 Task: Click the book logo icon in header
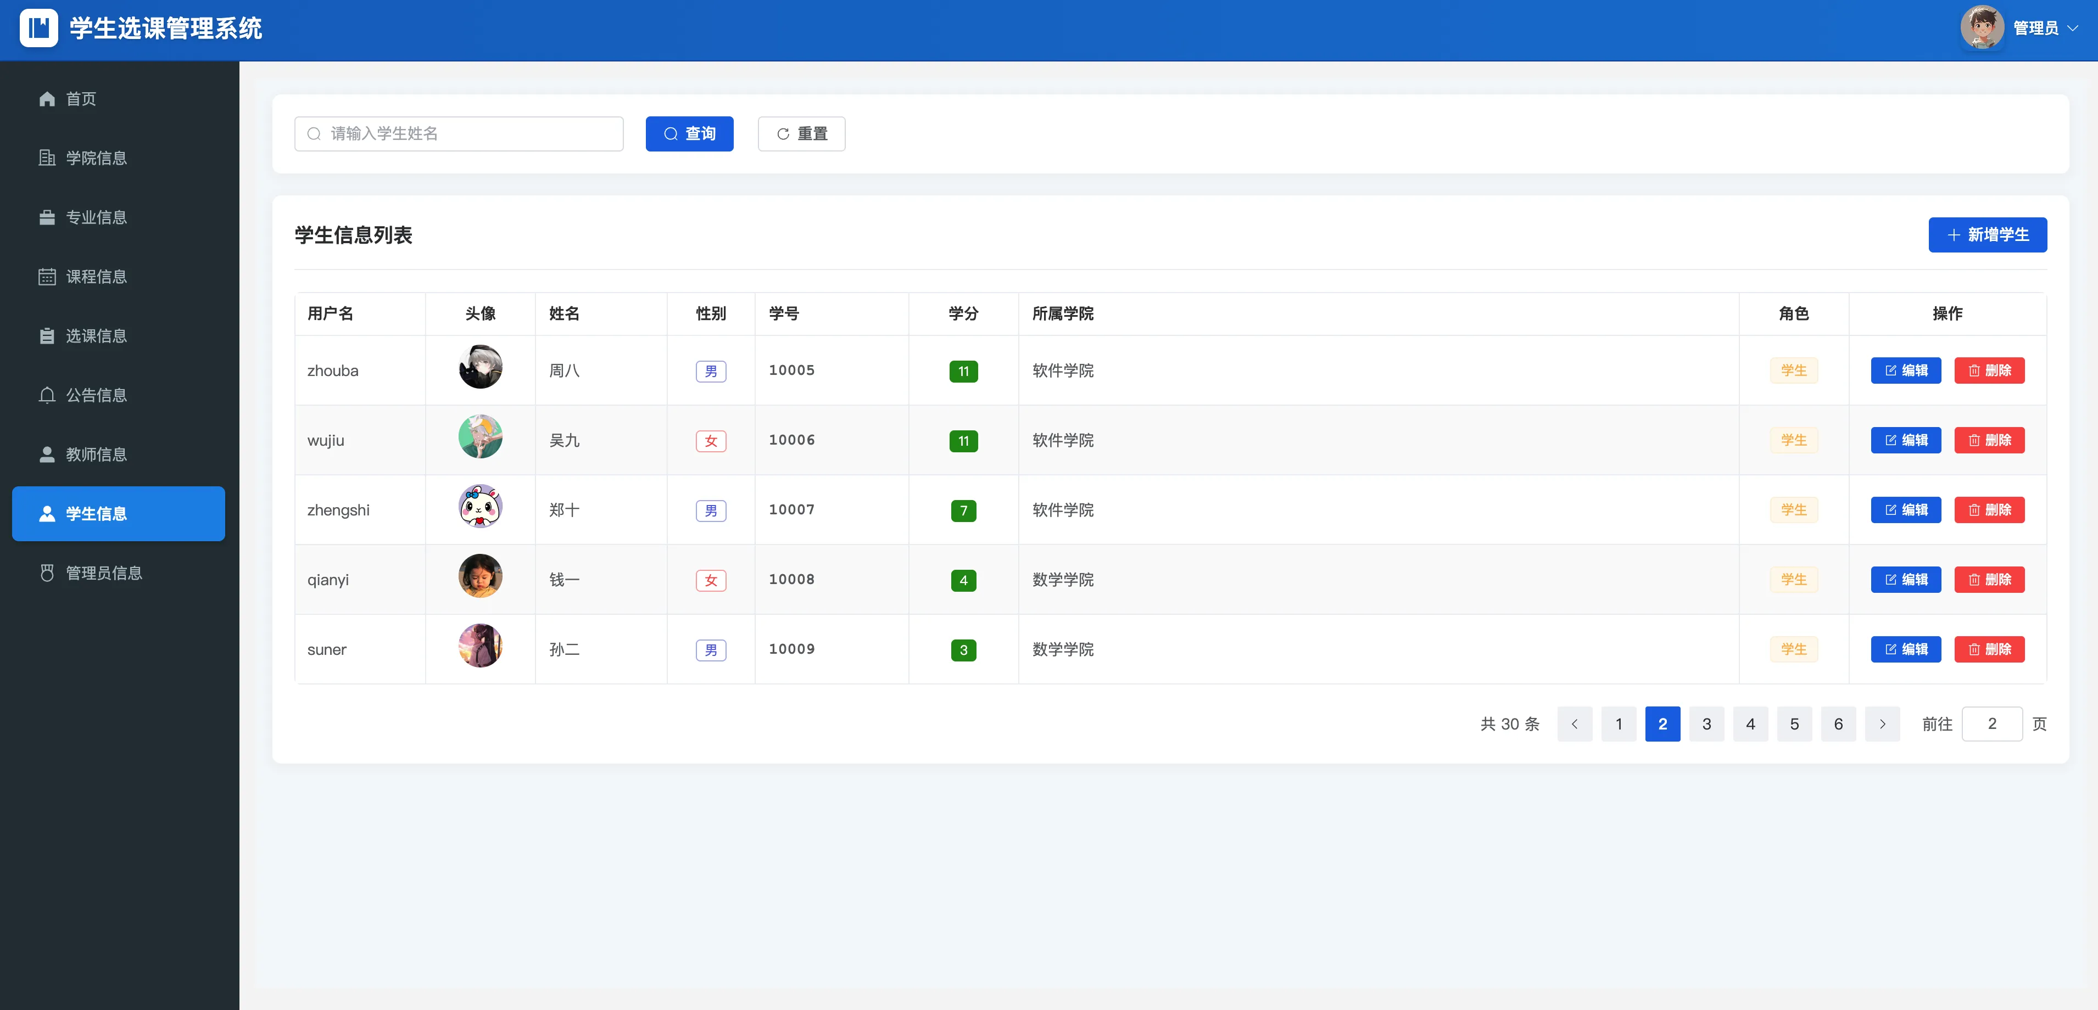click(38, 29)
